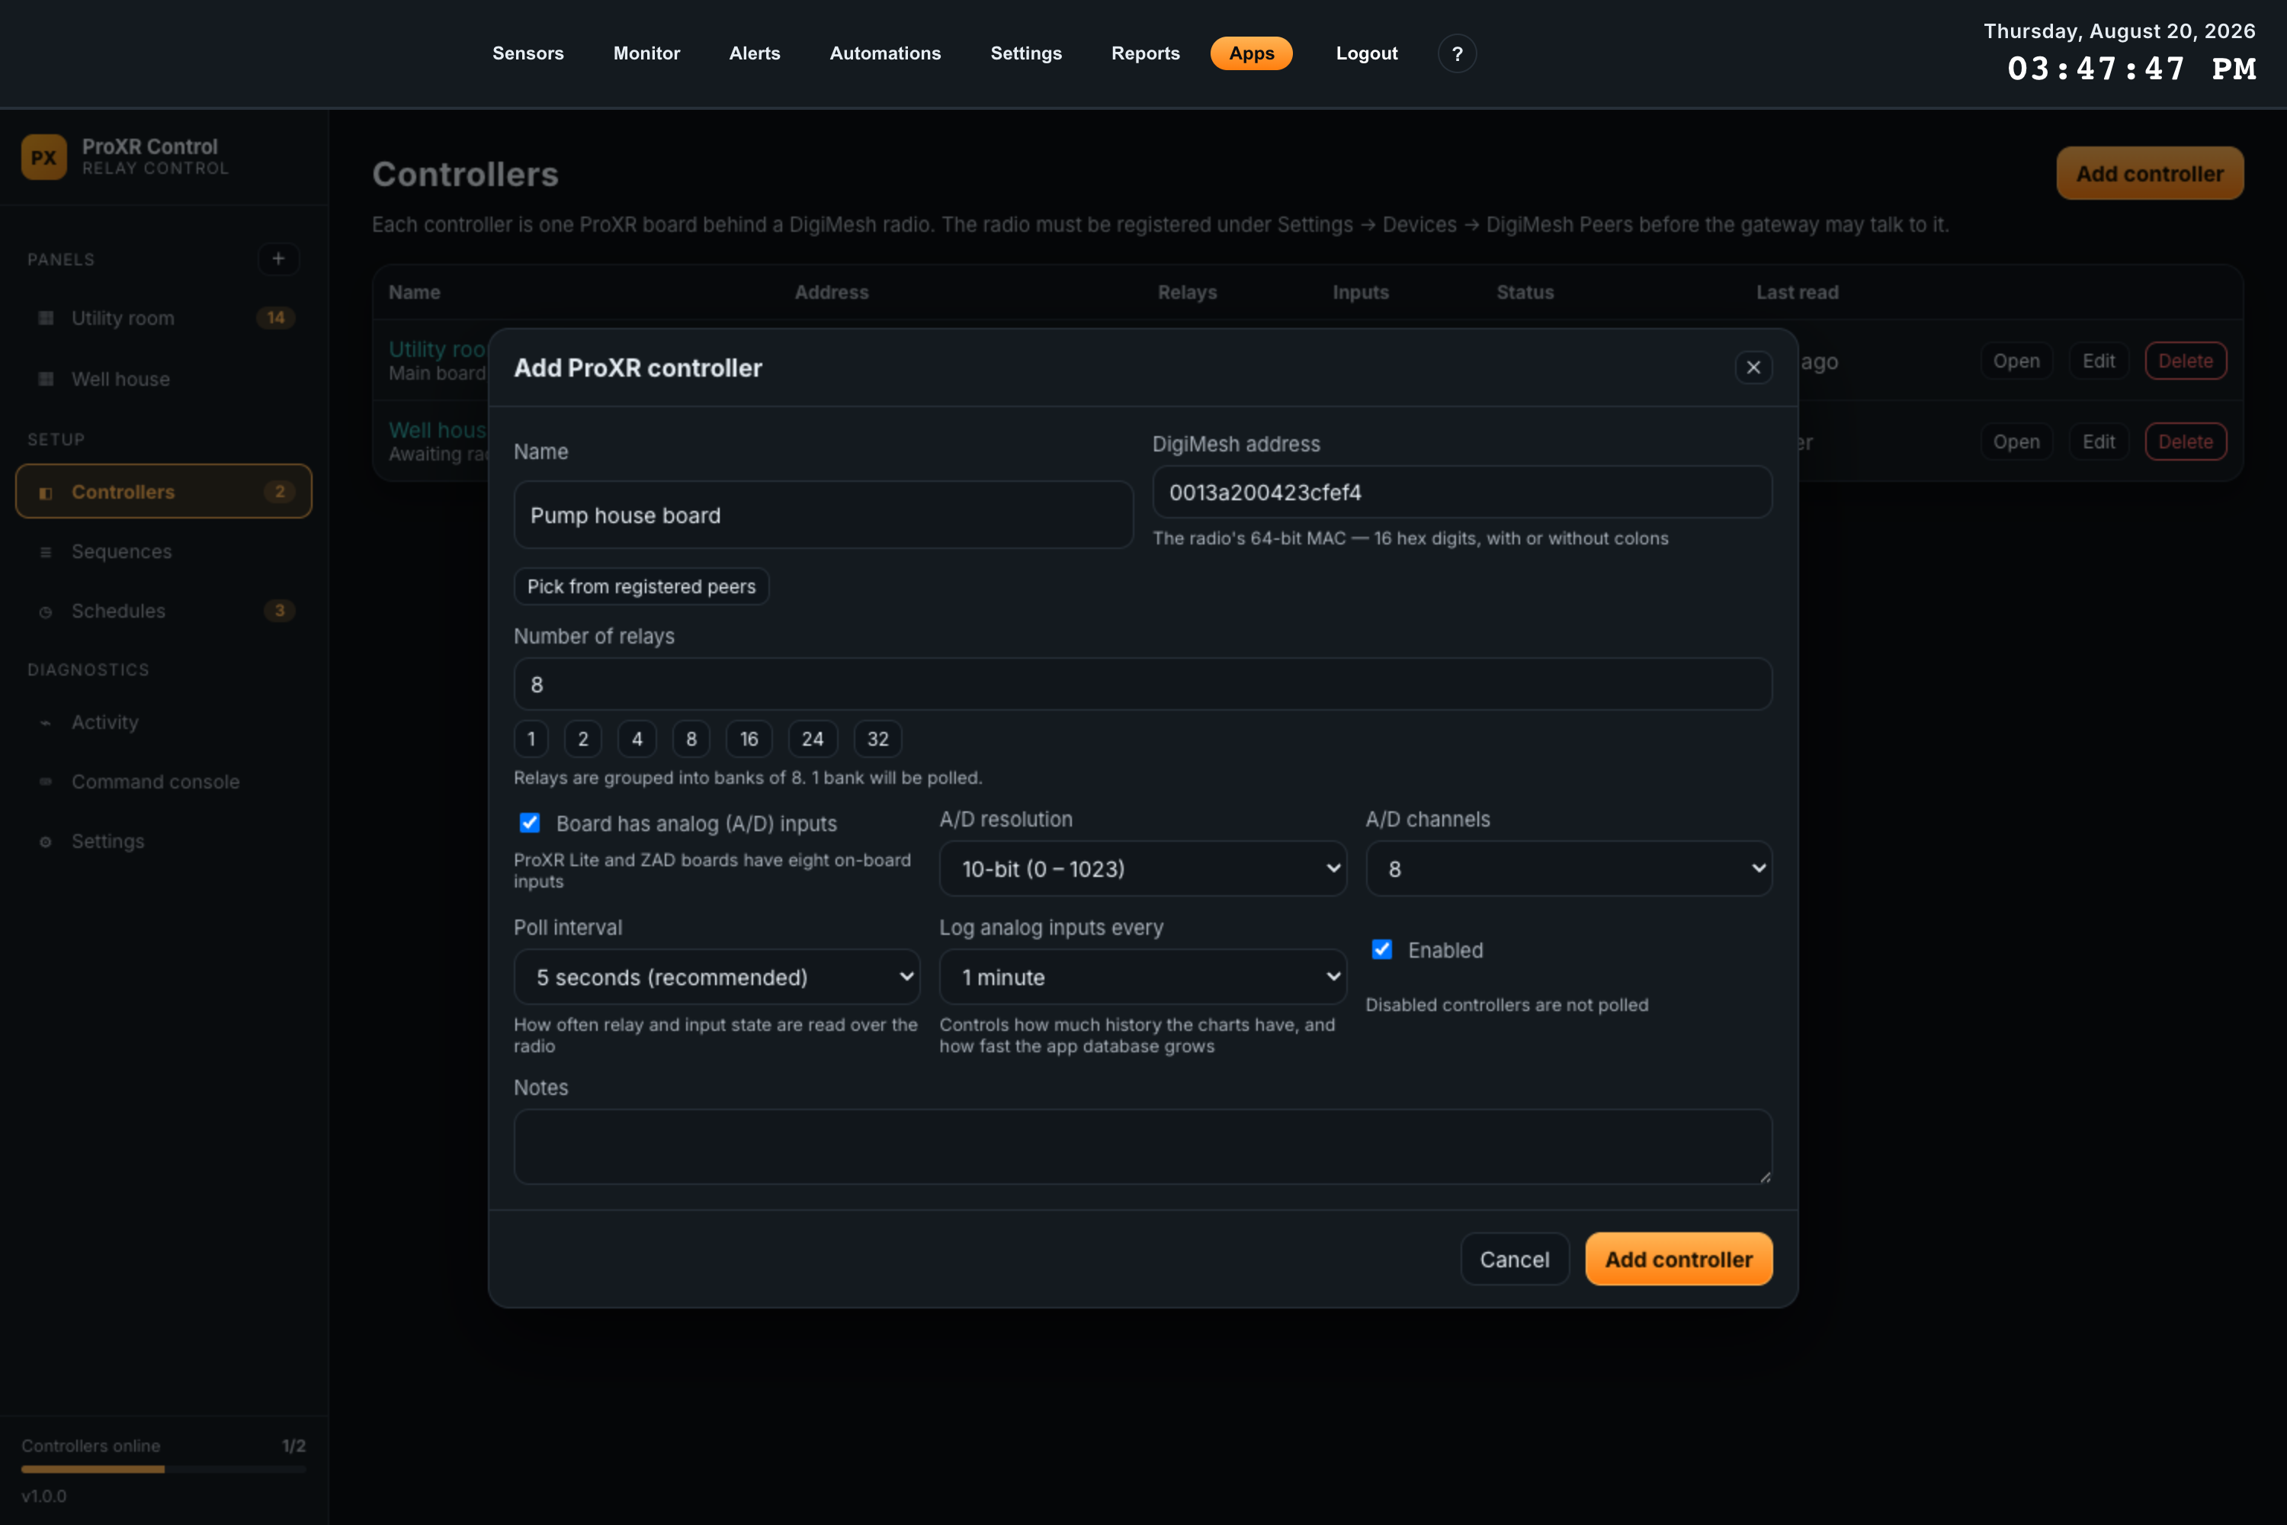The height and width of the screenshot is (1525, 2287).
Task: Click the Activity sidebar icon
Action: (46, 723)
